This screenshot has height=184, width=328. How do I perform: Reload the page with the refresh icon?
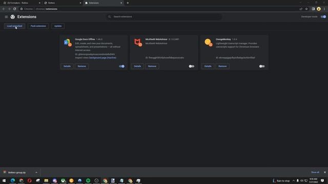click(15, 9)
